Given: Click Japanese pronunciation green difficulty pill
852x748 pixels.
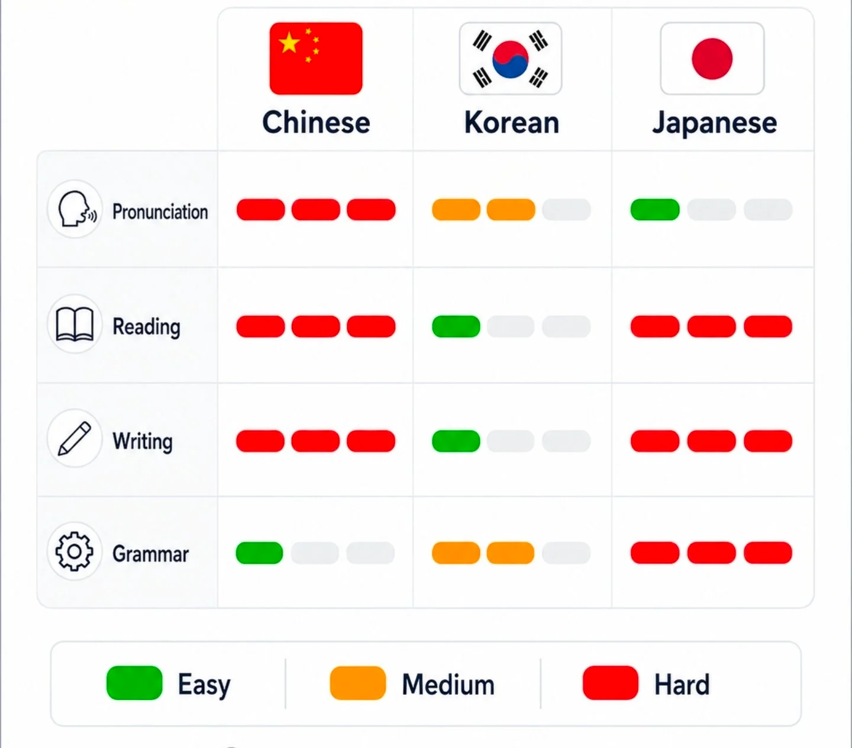Looking at the screenshot, I should (x=655, y=210).
